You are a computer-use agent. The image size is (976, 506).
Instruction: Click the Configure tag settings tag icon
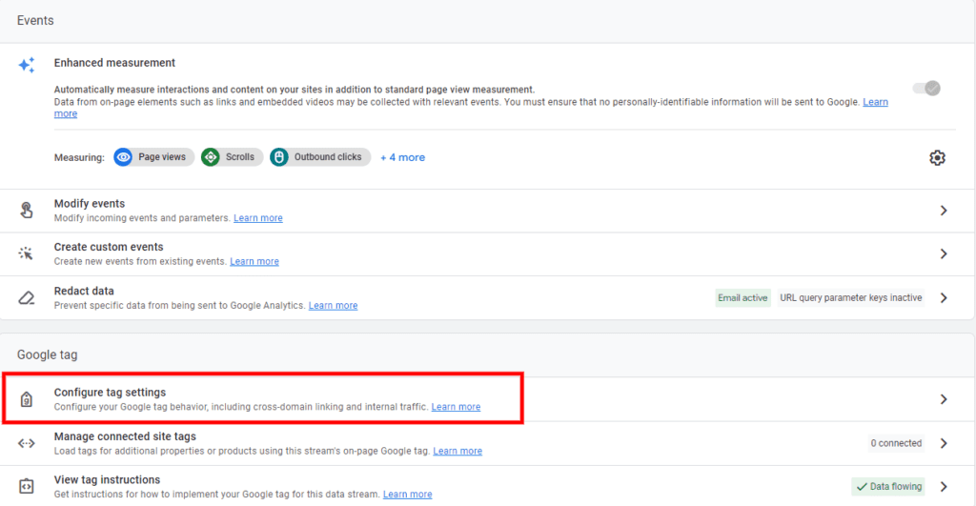point(26,399)
